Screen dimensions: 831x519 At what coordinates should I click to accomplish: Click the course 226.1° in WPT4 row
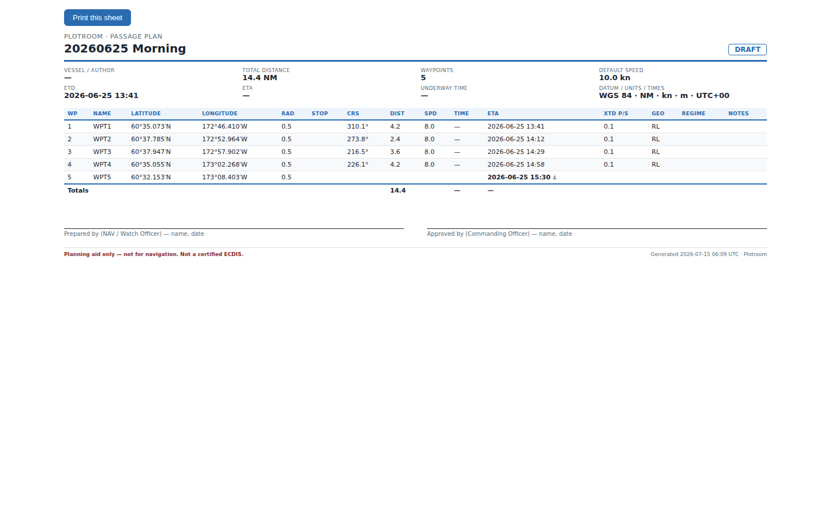click(x=358, y=164)
